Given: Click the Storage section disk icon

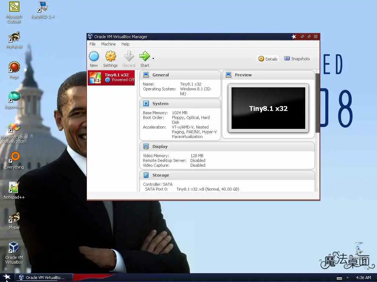Looking at the screenshot, I should click(146, 175).
